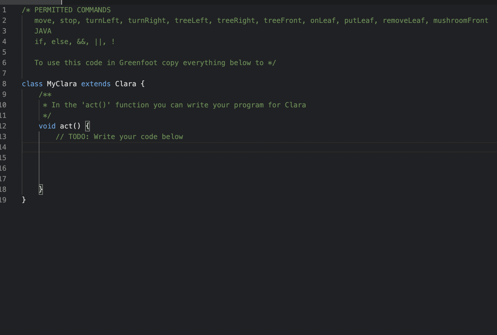Click the Clara superclass name on line 8

click(125, 84)
